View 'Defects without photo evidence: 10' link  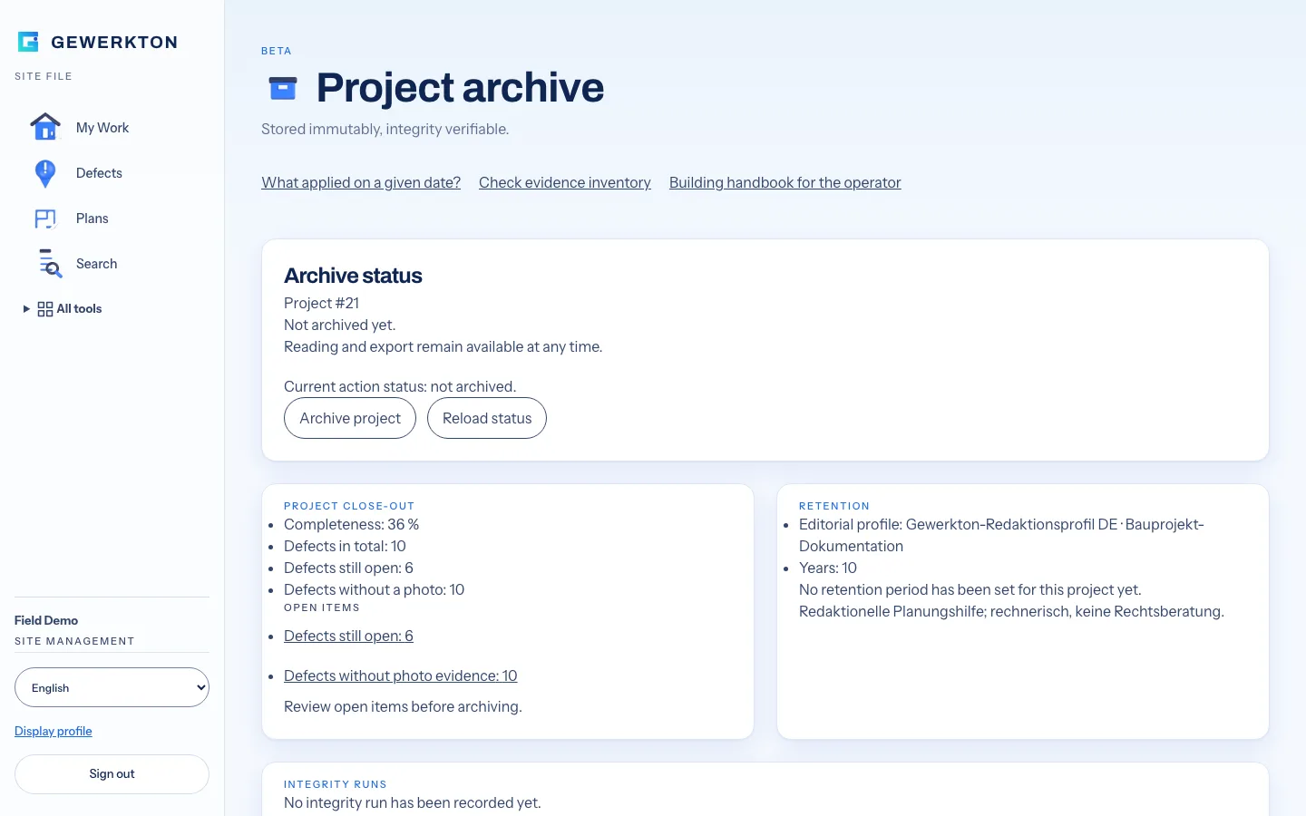(x=401, y=675)
